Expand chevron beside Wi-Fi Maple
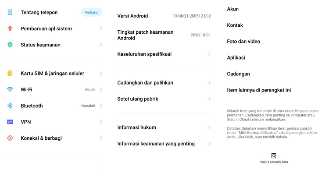The width and height of the screenshot is (329, 173). point(101,89)
